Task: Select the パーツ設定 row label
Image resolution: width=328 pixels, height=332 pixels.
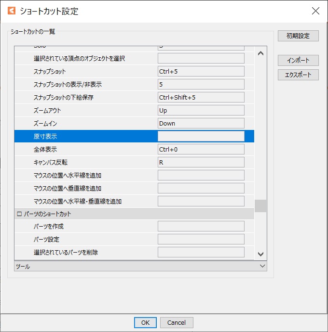Action: 46,239
